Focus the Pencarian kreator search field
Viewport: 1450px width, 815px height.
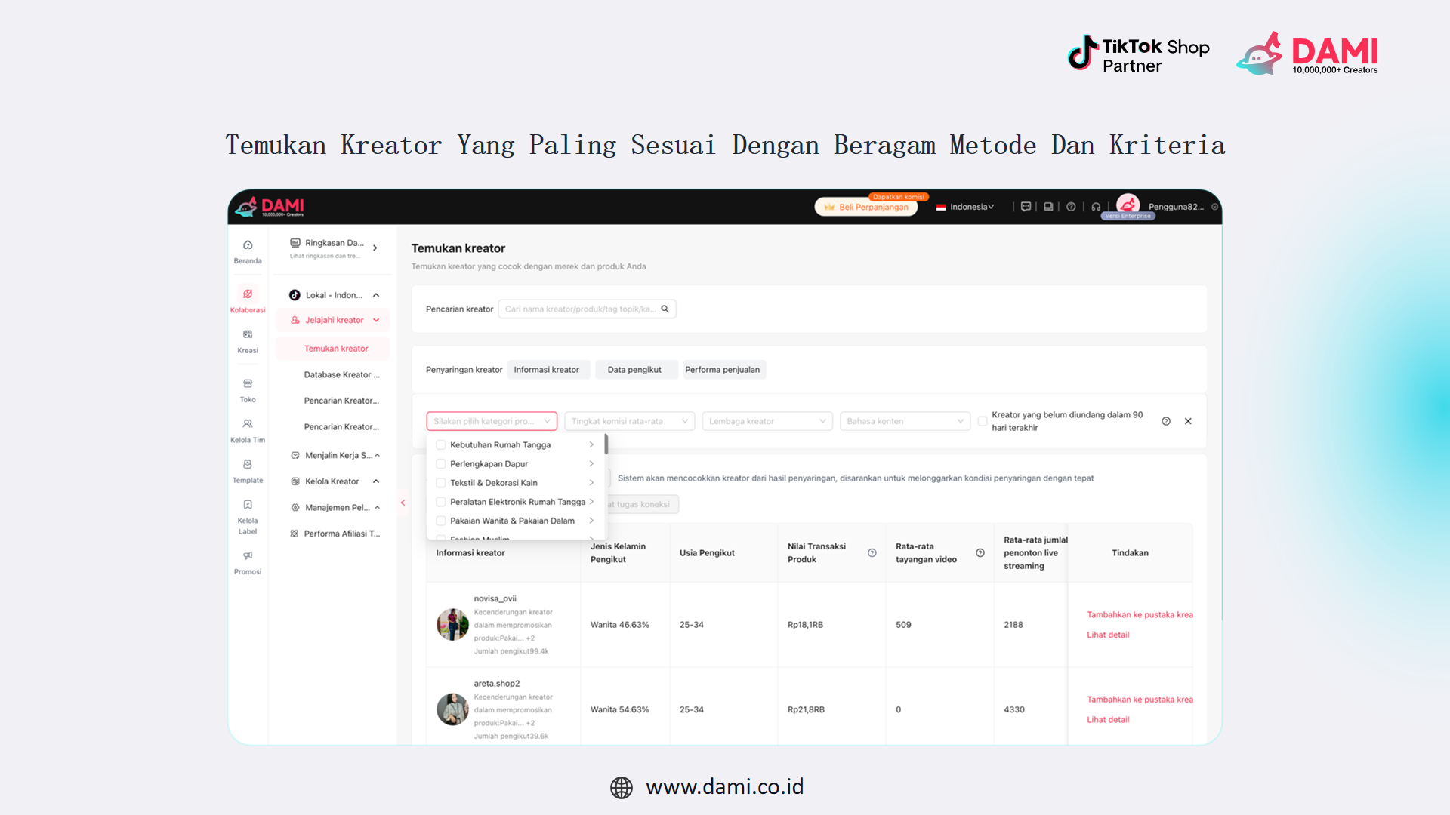point(587,309)
